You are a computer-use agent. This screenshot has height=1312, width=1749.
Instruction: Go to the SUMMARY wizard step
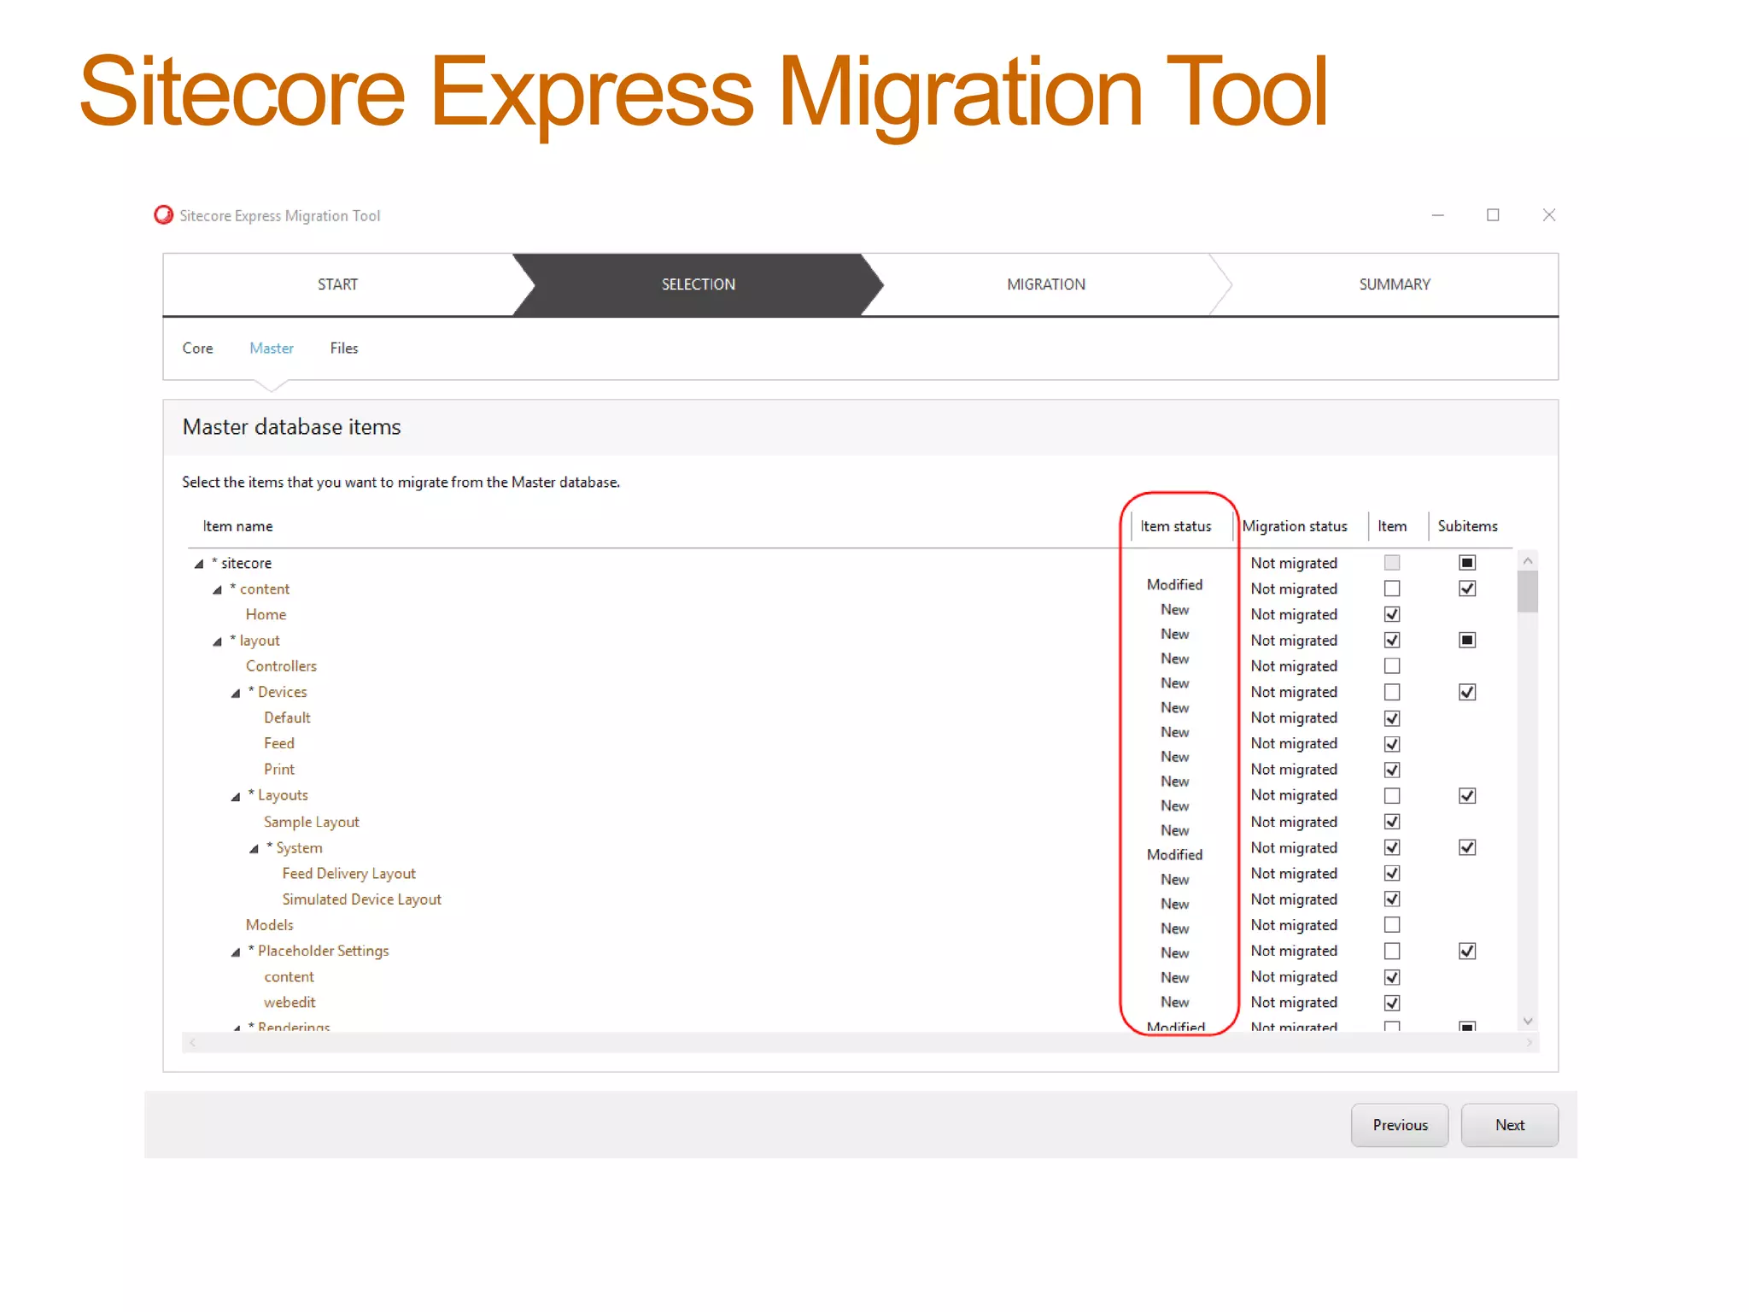[1395, 284]
